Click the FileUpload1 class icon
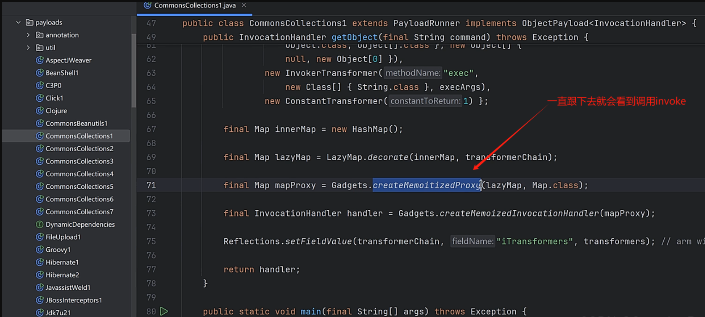 coord(40,237)
